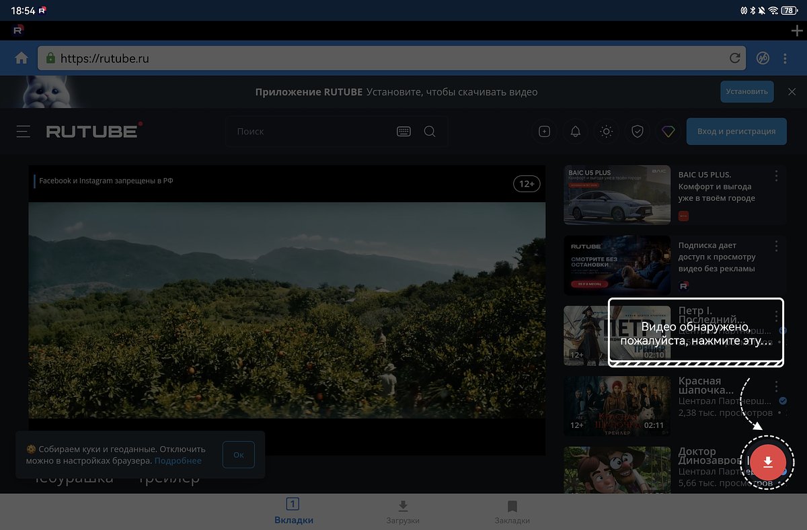The width and height of the screenshot is (807, 530).
Task: Click the Поиск search input field
Action: (309, 132)
